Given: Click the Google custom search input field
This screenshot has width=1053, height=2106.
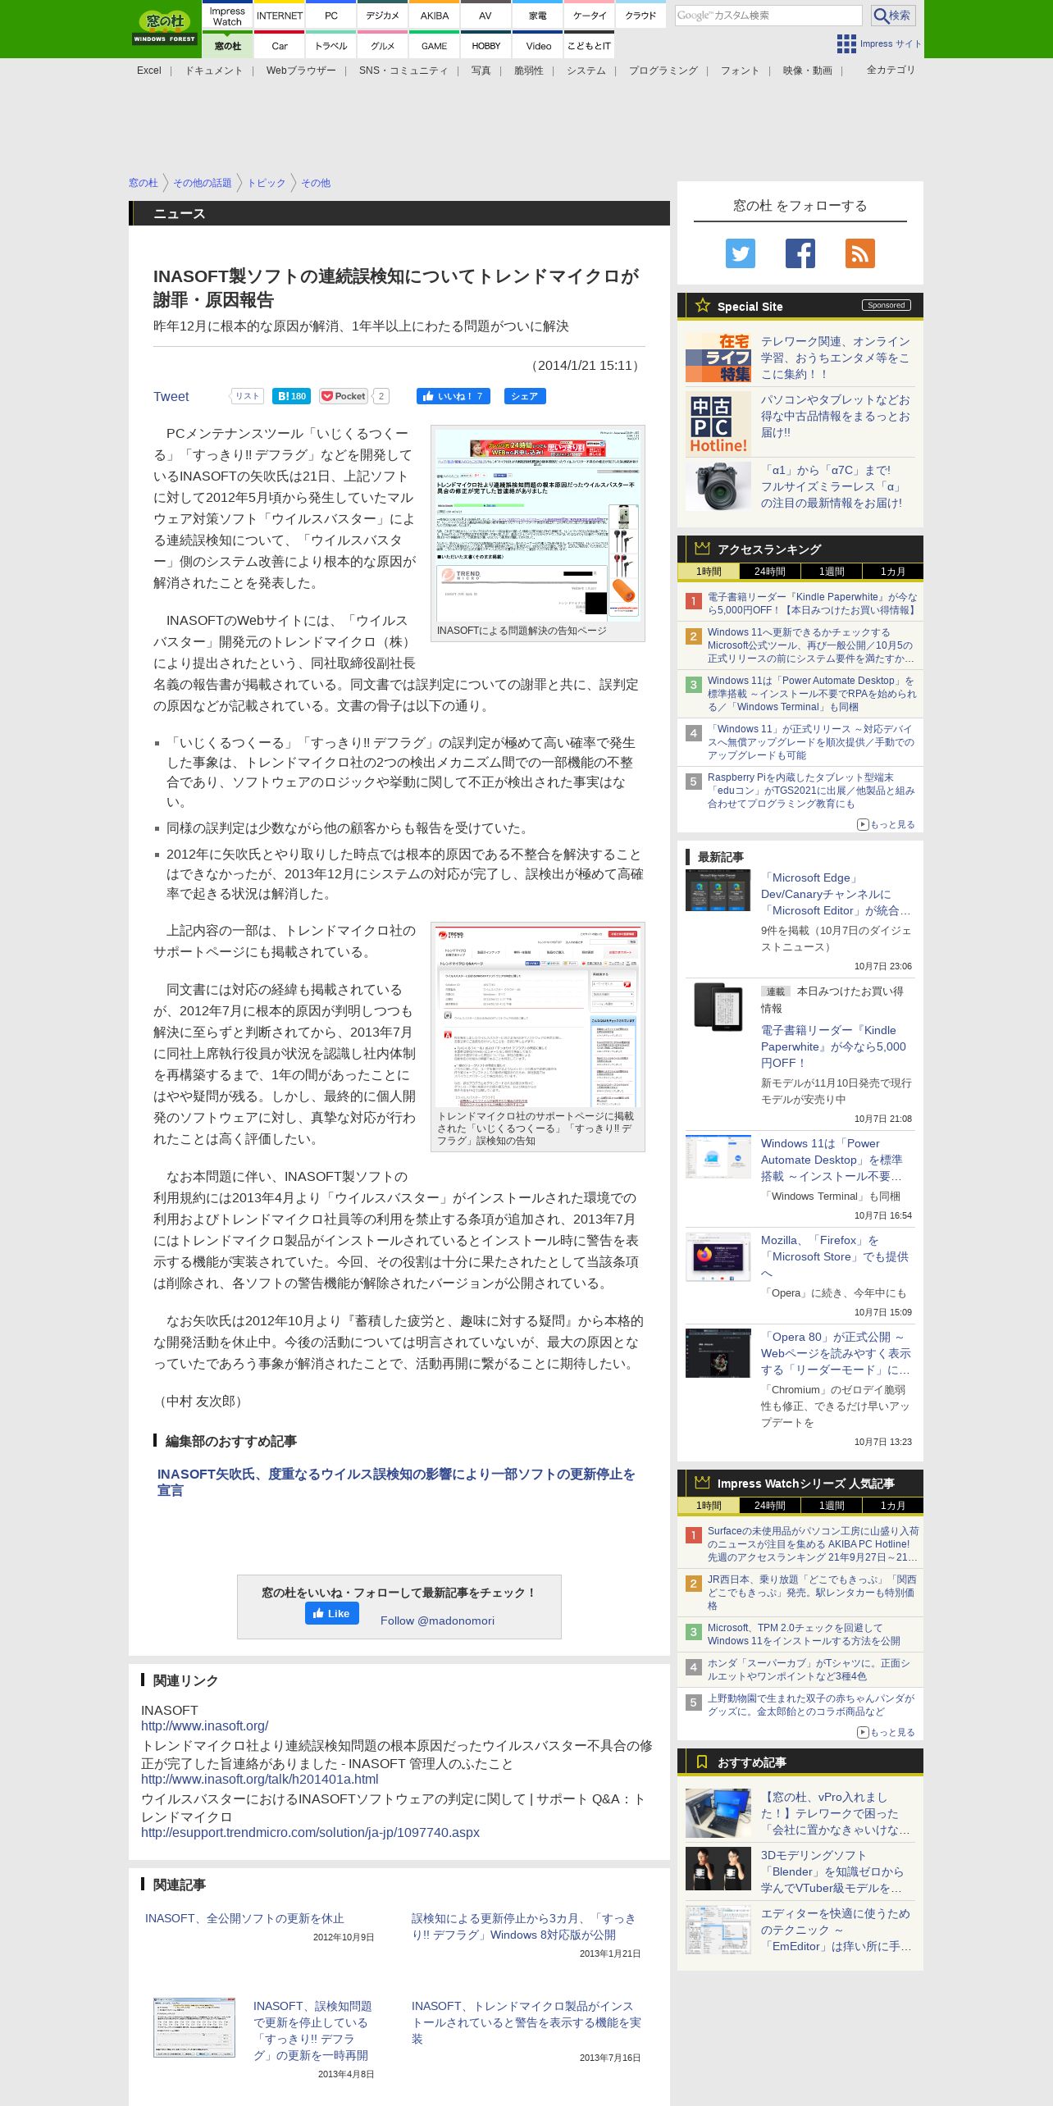Looking at the screenshot, I should 768,16.
